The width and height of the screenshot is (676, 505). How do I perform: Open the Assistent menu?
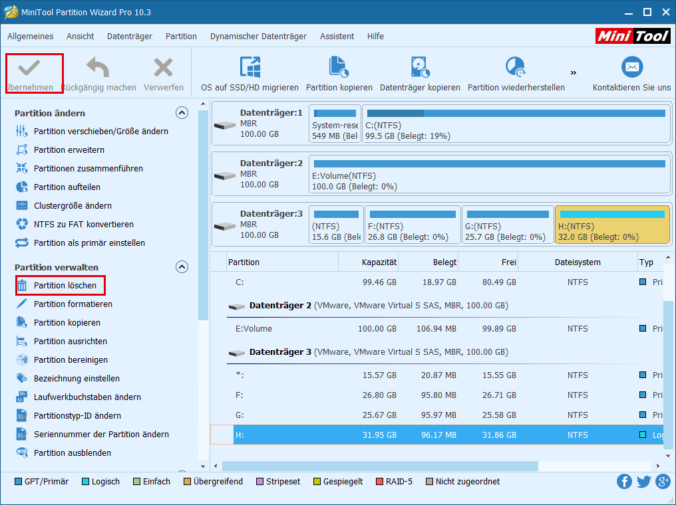tap(337, 37)
